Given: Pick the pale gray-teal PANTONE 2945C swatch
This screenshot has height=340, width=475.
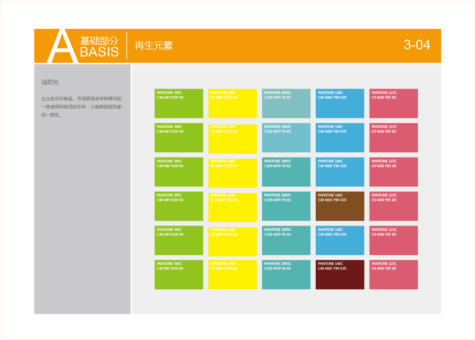Looking at the screenshot, I should point(286,103).
